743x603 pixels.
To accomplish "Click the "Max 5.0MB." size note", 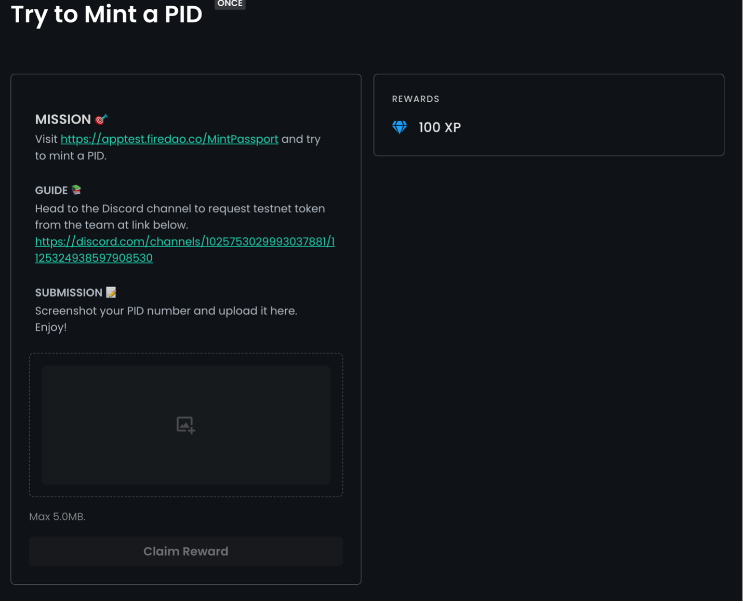I will pos(57,517).
